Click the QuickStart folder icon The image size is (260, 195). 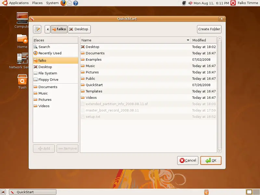tap(83, 85)
